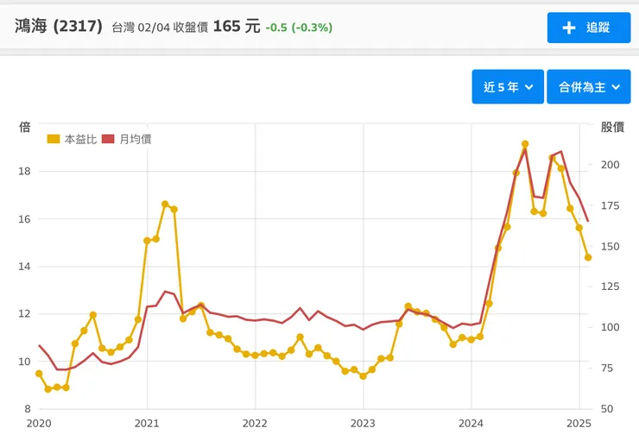Click the 2021 x-axis label

click(147, 424)
